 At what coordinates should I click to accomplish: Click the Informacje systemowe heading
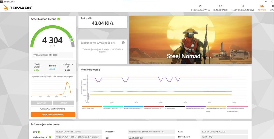(45, 124)
